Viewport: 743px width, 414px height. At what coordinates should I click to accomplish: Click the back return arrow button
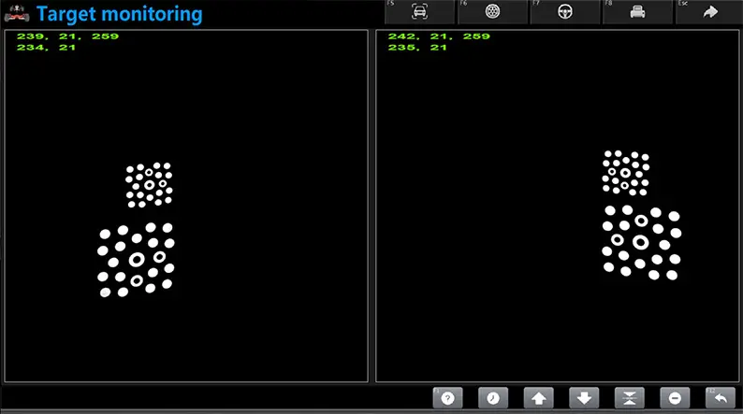pos(720,398)
